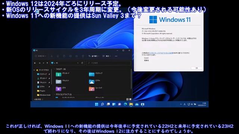
Task: Collapse Quick access tree node
Action: point(34,70)
